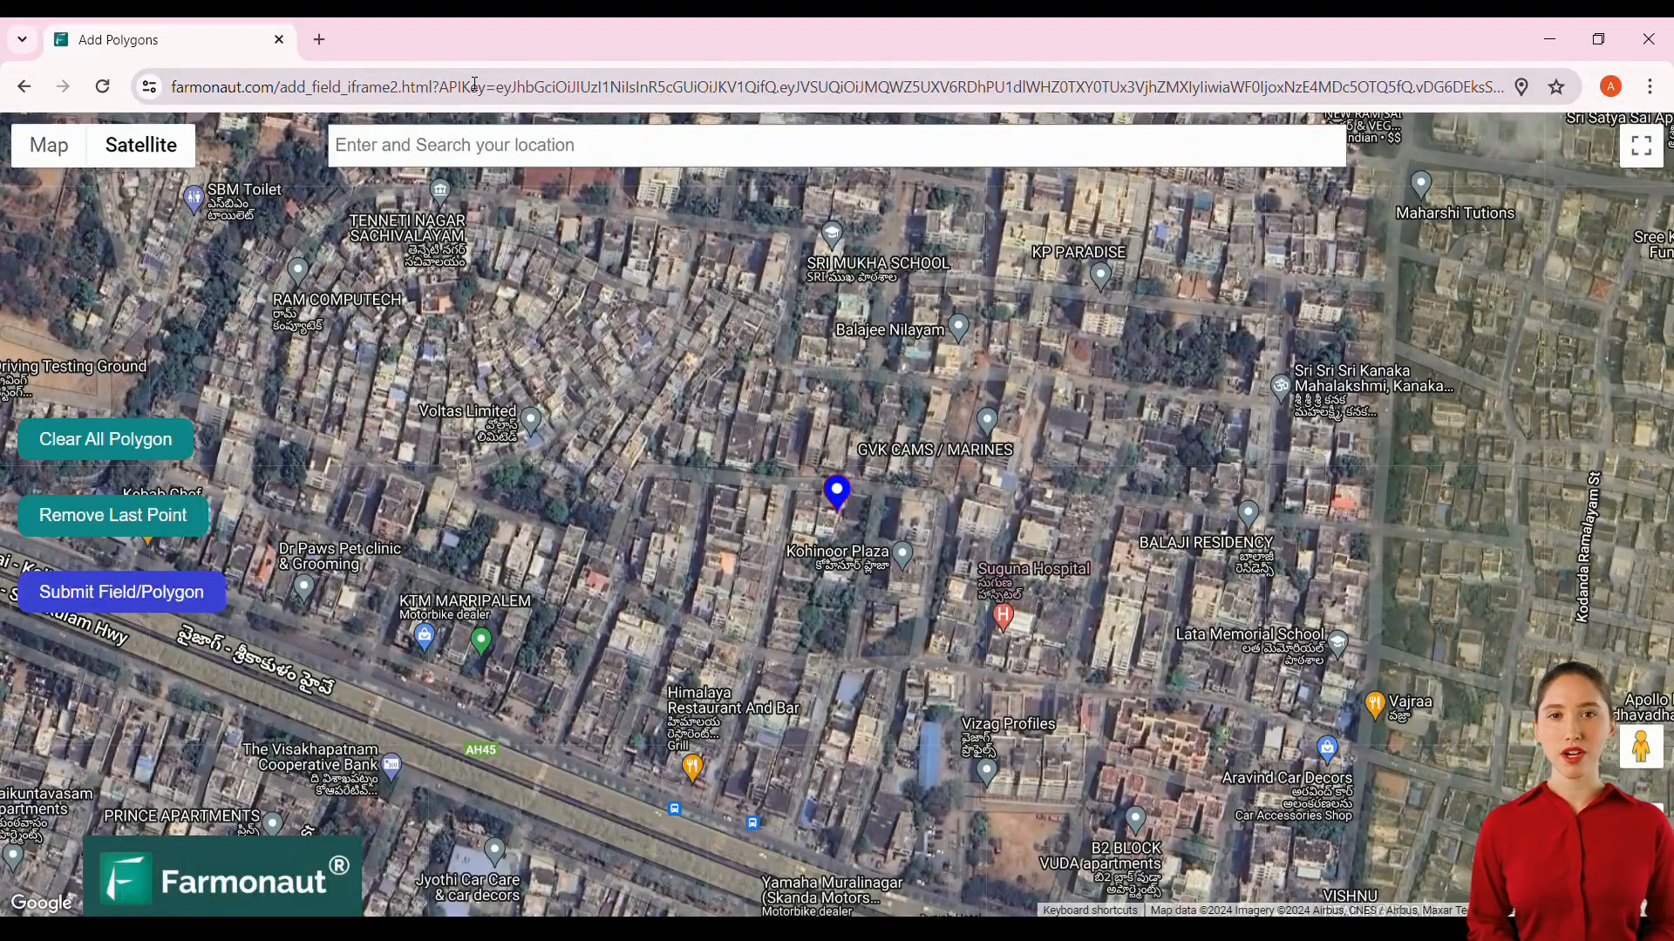
Task: Toggle satellite imagery layer visibility
Action: [140, 145]
